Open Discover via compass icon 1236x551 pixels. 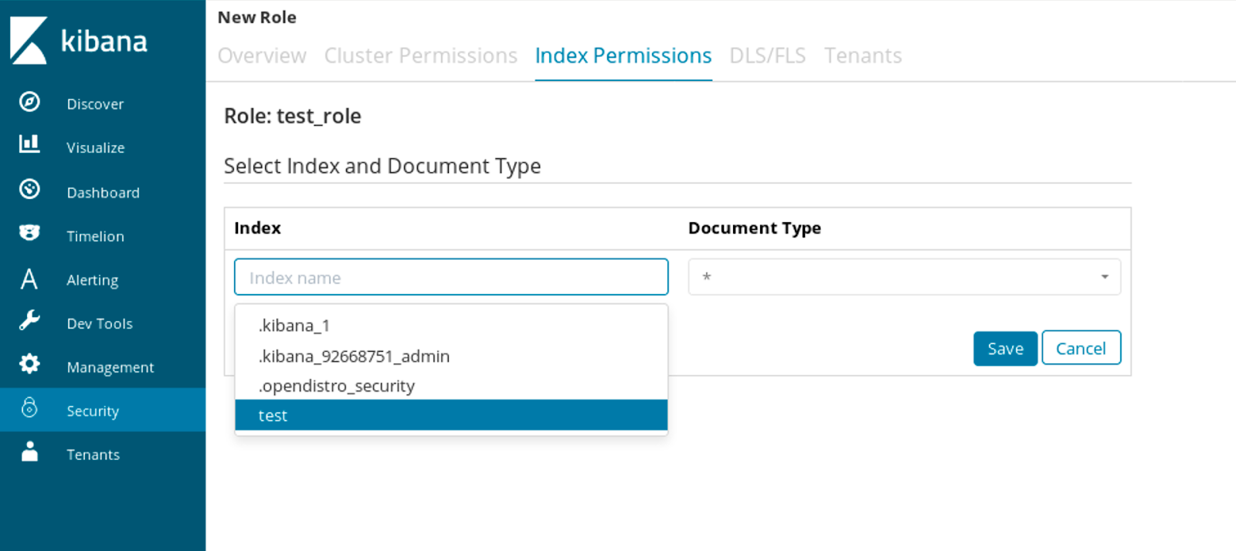(29, 102)
